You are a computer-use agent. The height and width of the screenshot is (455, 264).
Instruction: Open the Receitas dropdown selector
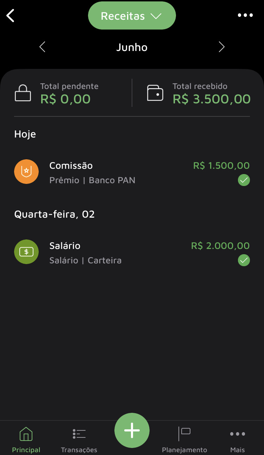point(132,16)
